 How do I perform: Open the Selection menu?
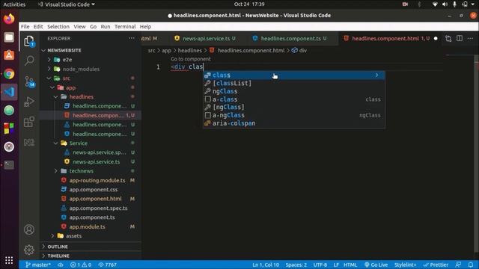coord(58,27)
